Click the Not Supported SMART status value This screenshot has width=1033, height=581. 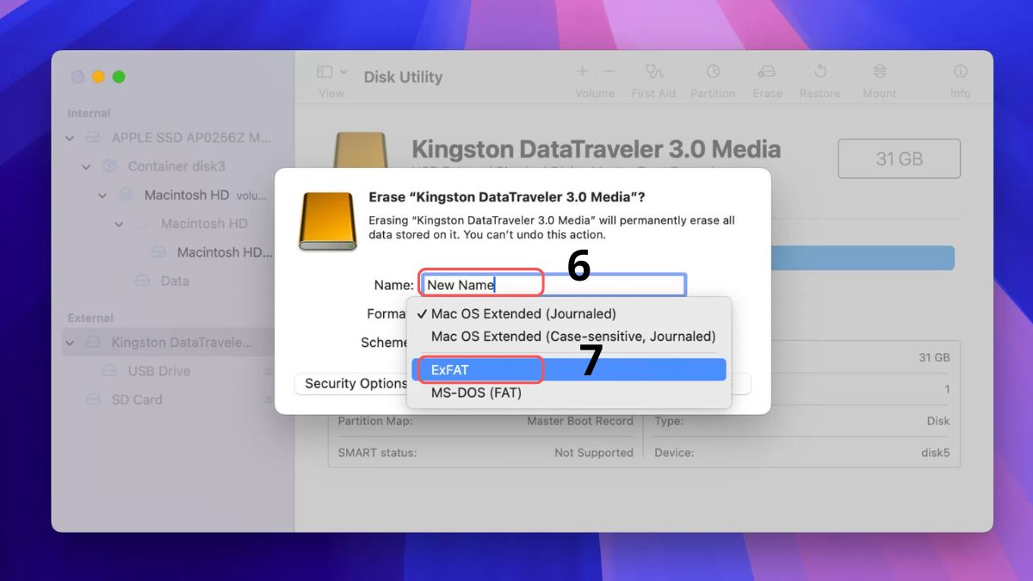[594, 453]
